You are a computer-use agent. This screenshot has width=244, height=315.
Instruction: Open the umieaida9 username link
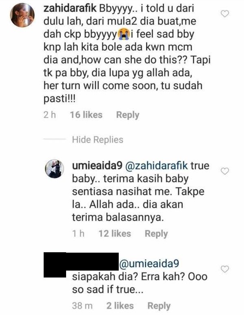pyautogui.click(x=97, y=166)
